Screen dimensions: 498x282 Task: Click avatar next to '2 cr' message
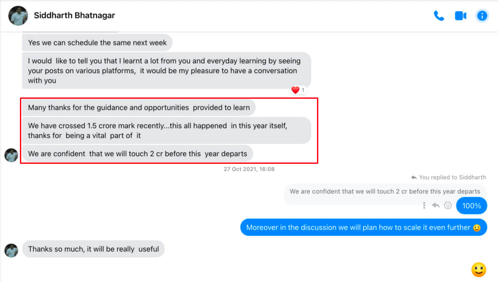(11, 155)
